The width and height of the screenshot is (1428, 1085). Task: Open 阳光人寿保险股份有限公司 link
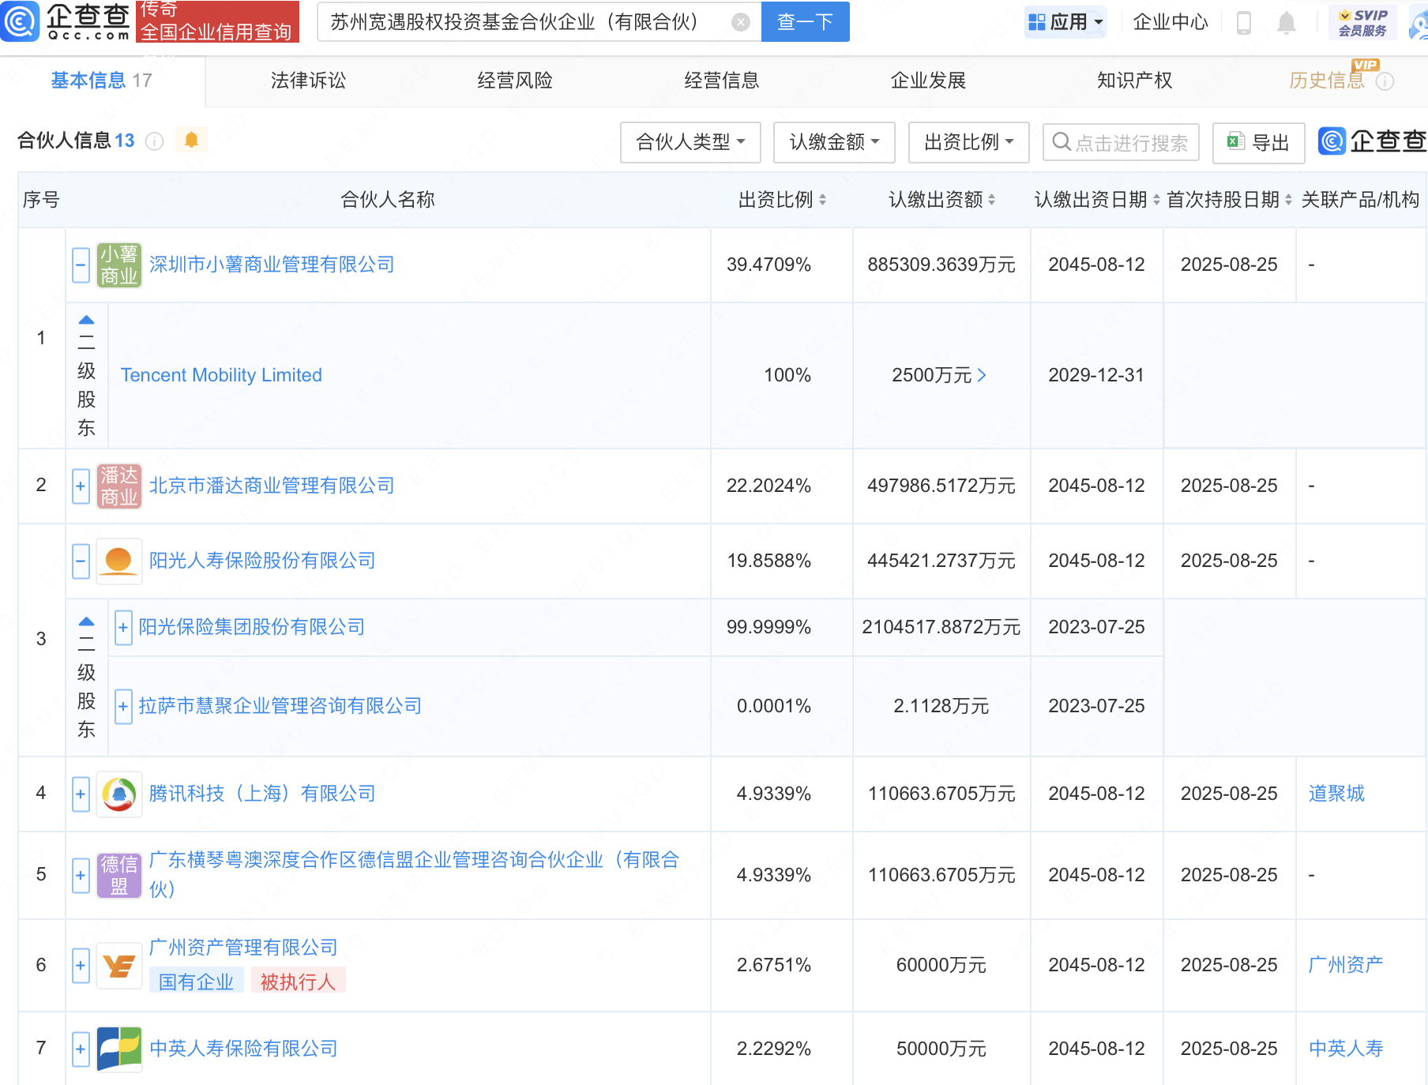point(262,561)
